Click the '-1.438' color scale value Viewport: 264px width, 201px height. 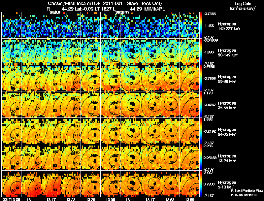(x=209, y=26)
